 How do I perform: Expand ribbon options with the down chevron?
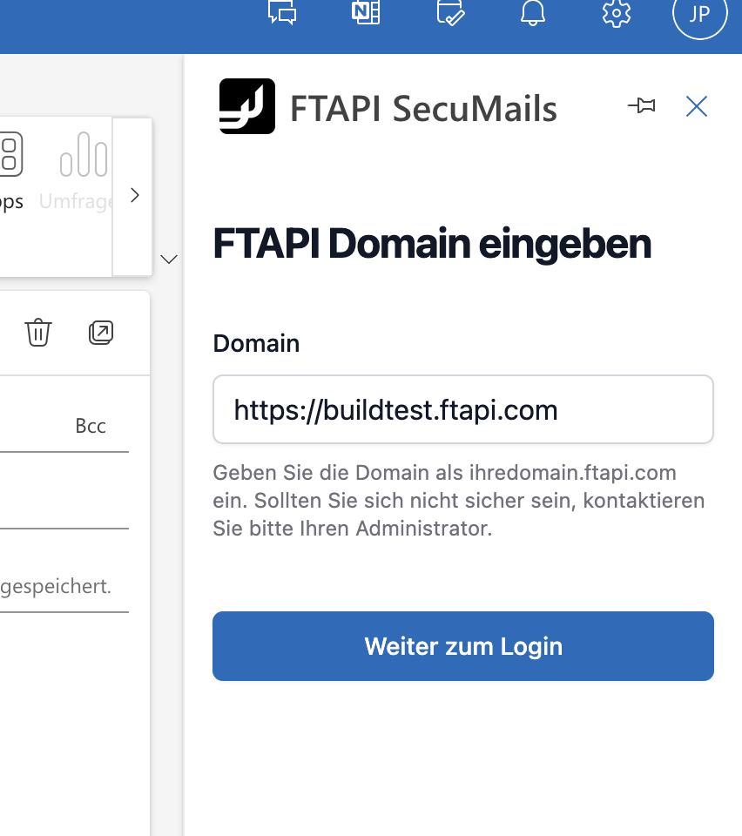[x=170, y=259]
